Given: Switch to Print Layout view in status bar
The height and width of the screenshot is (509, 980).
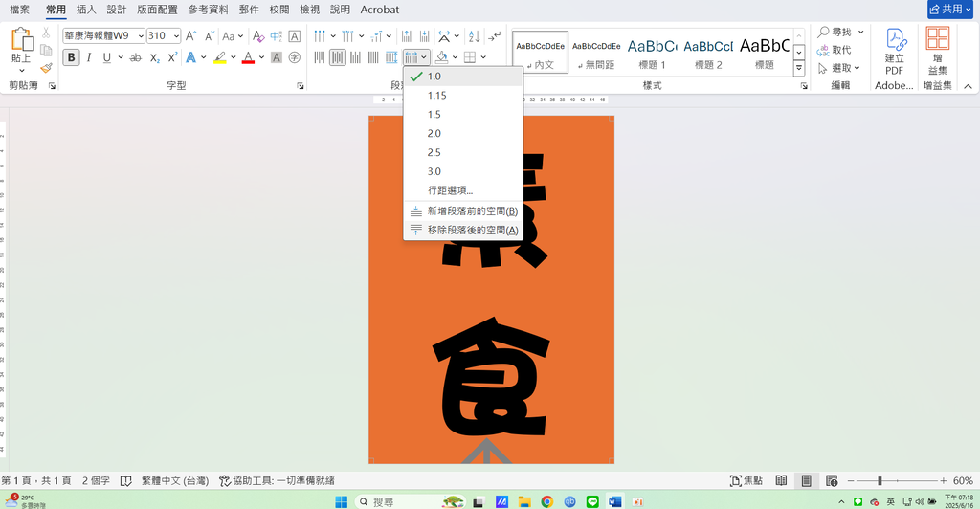Looking at the screenshot, I should point(806,481).
